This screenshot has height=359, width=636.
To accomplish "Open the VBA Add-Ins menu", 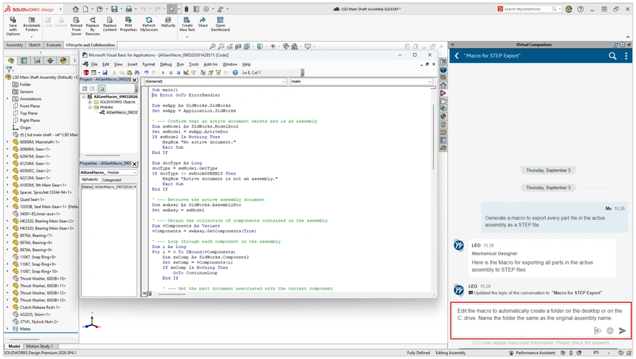I will (x=211, y=64).
